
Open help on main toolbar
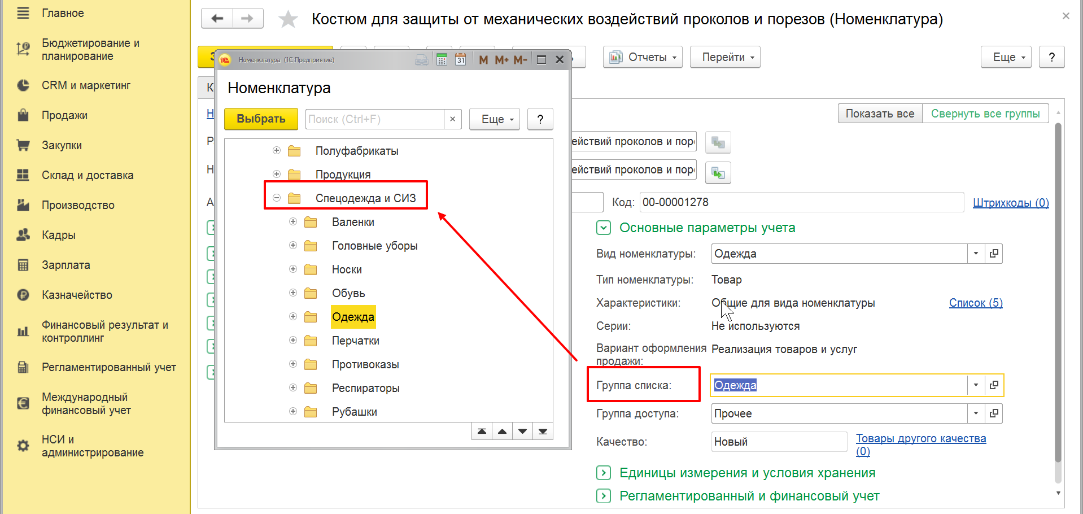pyautogui.click(x=1052, y=57)
